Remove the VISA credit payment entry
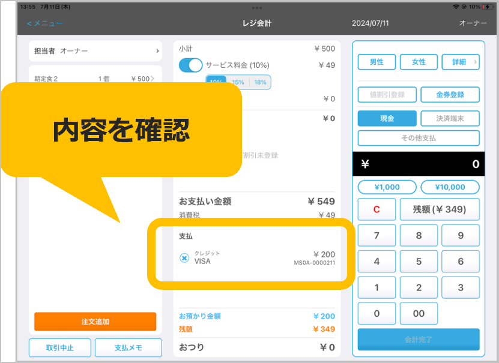The width and height of the screenshot is (499, 363). (x=185, y=258)
